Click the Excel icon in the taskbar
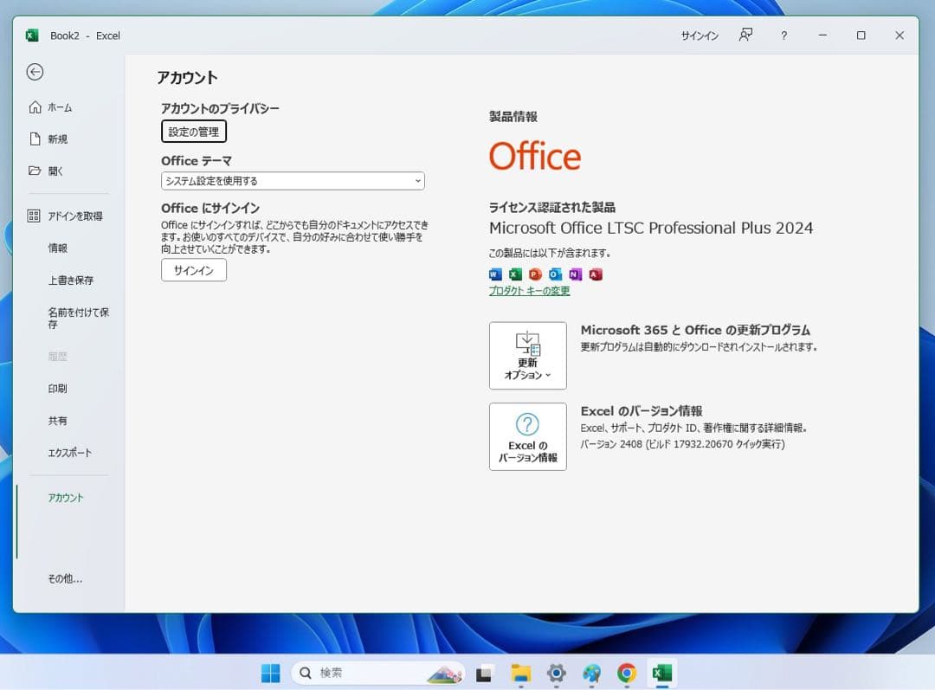The width and height of the screenshot is (935, 690). point(662,674)
